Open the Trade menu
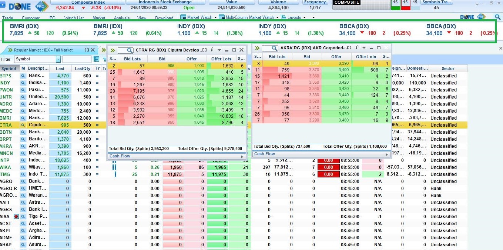This screenshot has width=503, height=250. (x=7, y=18)
